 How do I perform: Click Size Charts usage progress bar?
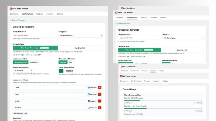(x=163, y=100)
